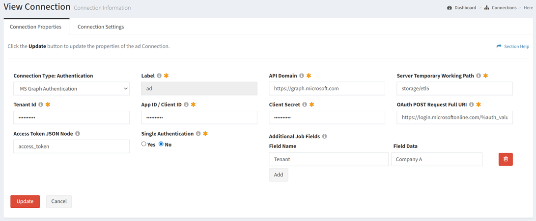Click info icon next to Label field
This screenshot has height=221, width=536.
tap(159, 76)
